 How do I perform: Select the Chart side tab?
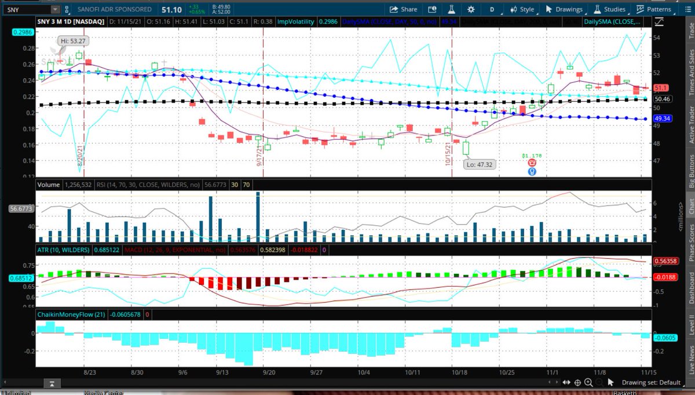(690, 206)
